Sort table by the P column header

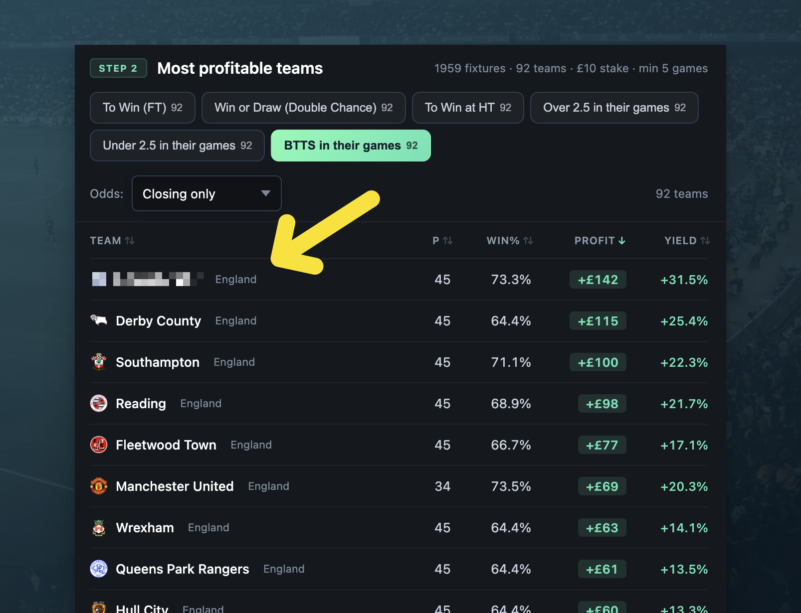(442, 241)
